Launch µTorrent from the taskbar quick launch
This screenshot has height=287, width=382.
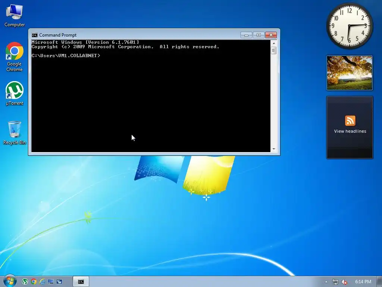coord(25,282)
